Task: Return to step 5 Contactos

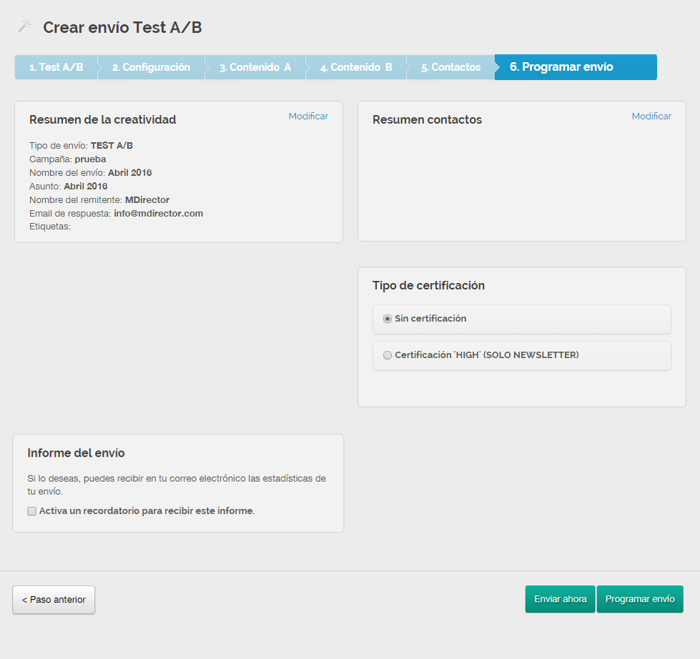Action: pos(450,67)
